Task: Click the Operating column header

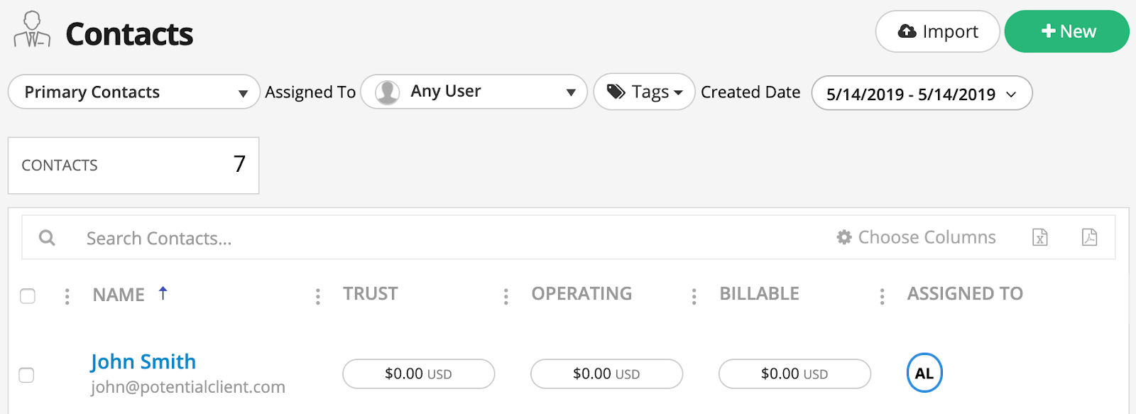Action: [x=581, y=293]
